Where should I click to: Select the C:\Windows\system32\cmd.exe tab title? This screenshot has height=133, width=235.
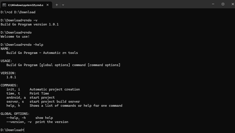pos(26,5)
